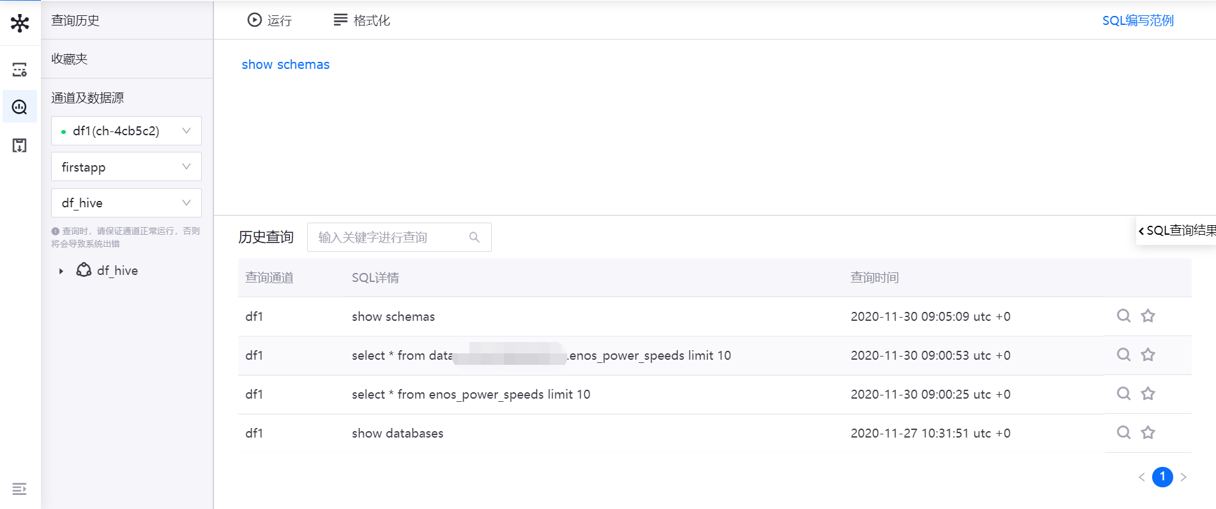The image size is (1216, 509).
Task: Go to next page arrow
Action: tap(1183, 477)
